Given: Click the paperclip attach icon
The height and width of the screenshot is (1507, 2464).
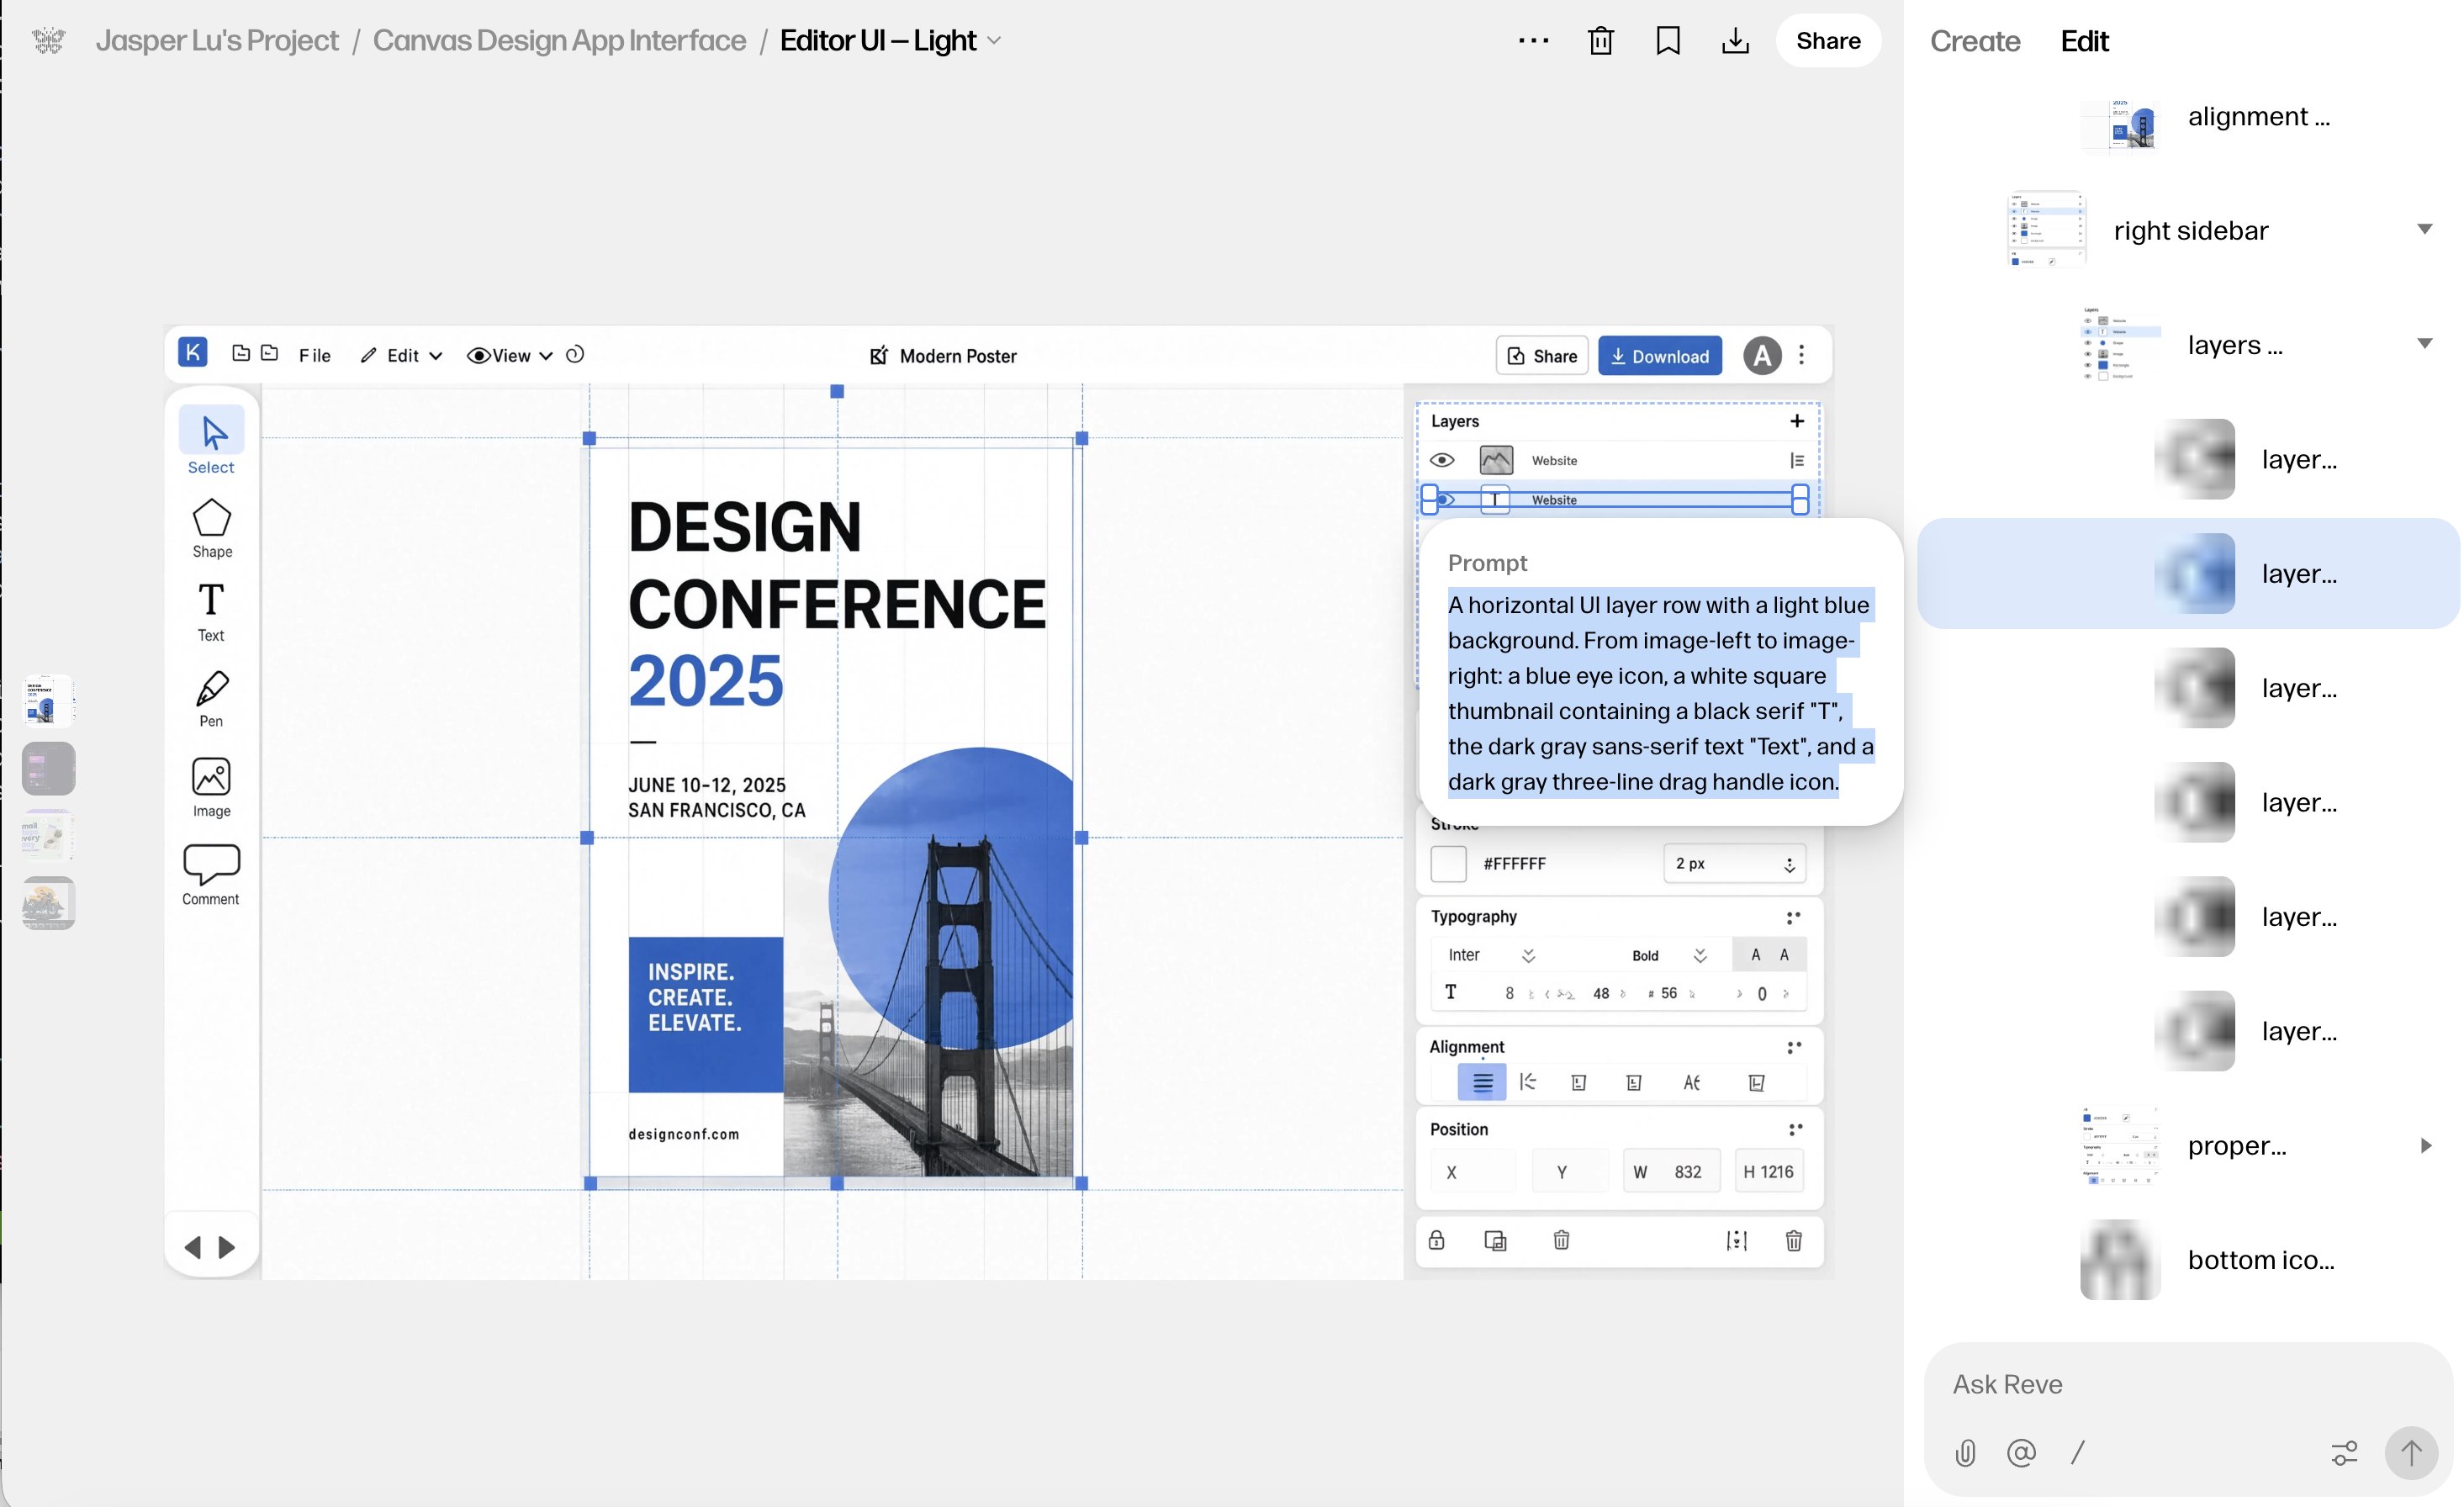Looking at the screenshot, I should pyautogui.click(x=1965, y=1452).
